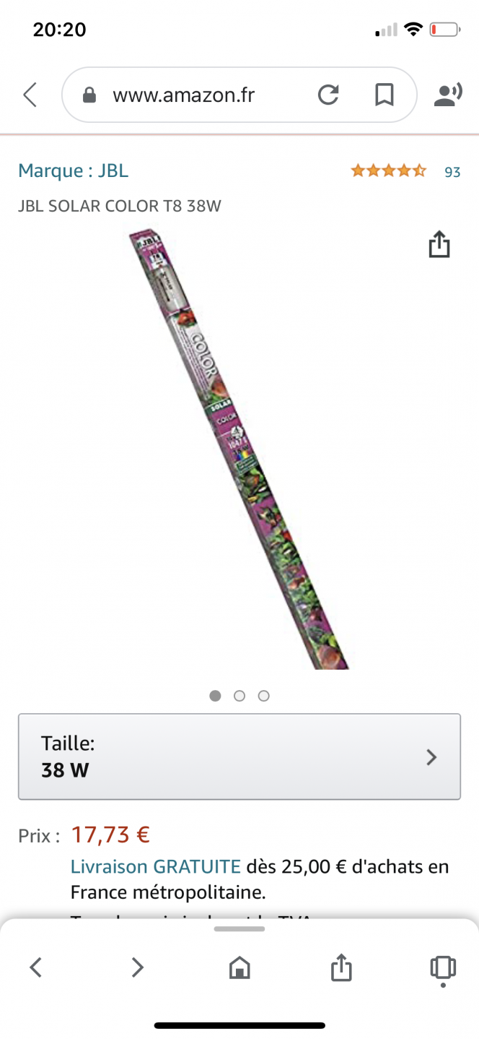Share the product using the share icon by image
The image size is (479, 1039).
439,245
